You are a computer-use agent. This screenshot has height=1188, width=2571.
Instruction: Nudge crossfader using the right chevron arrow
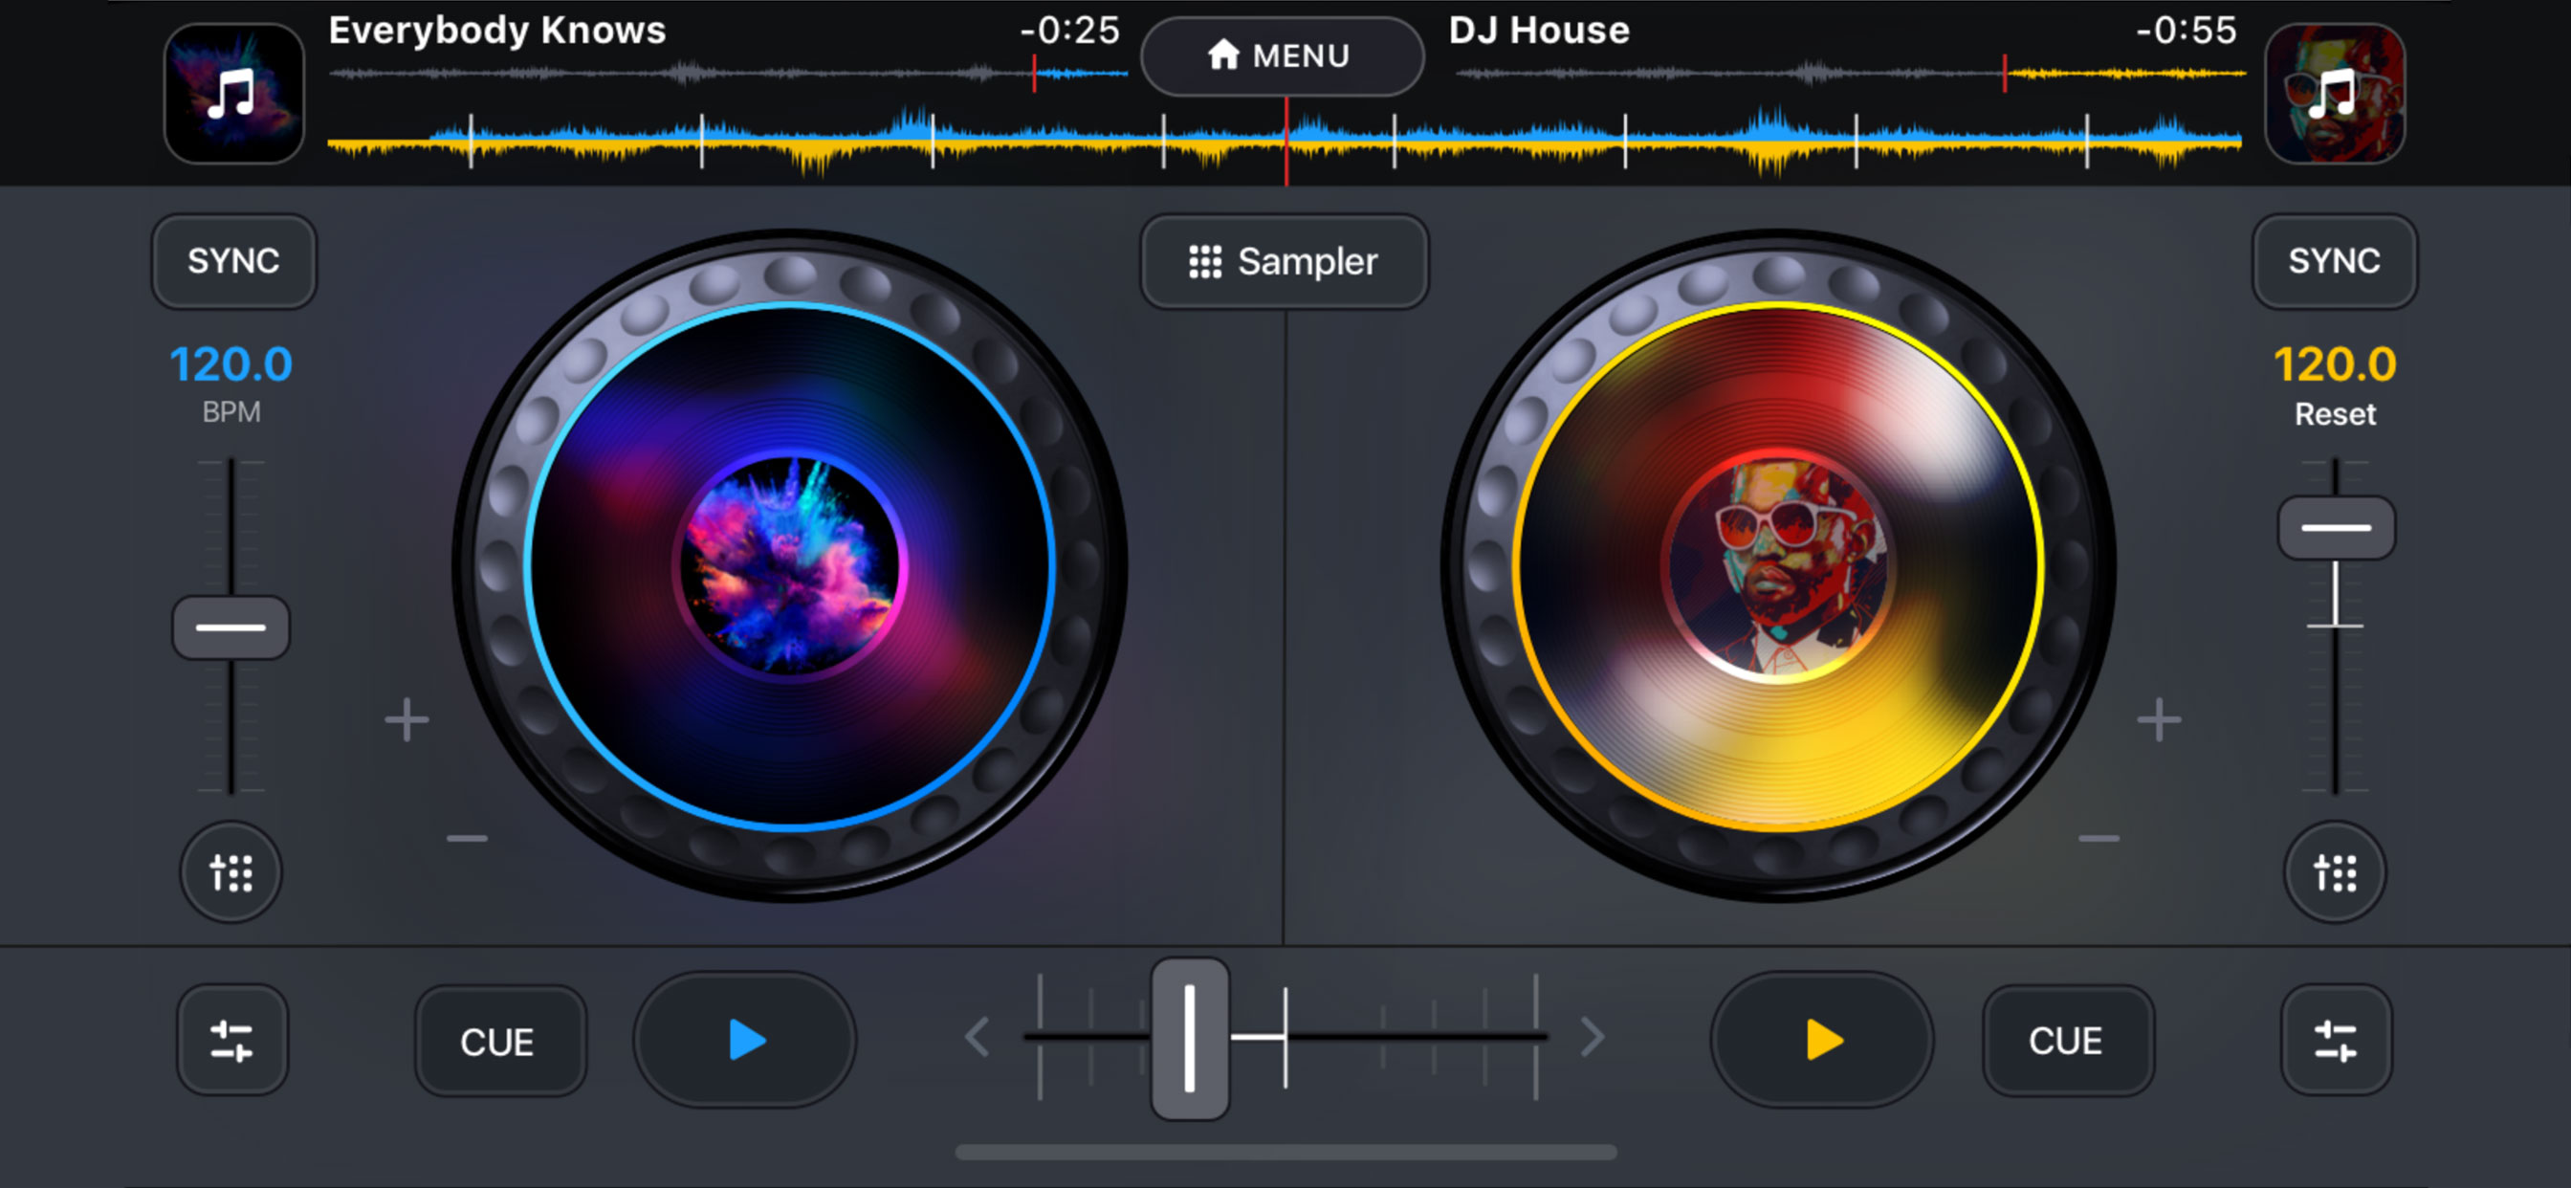[x=1593, y=1037]
